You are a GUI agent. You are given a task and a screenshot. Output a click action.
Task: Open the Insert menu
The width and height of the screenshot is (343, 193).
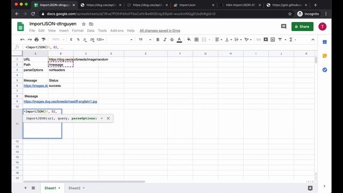tap(64, 31)
